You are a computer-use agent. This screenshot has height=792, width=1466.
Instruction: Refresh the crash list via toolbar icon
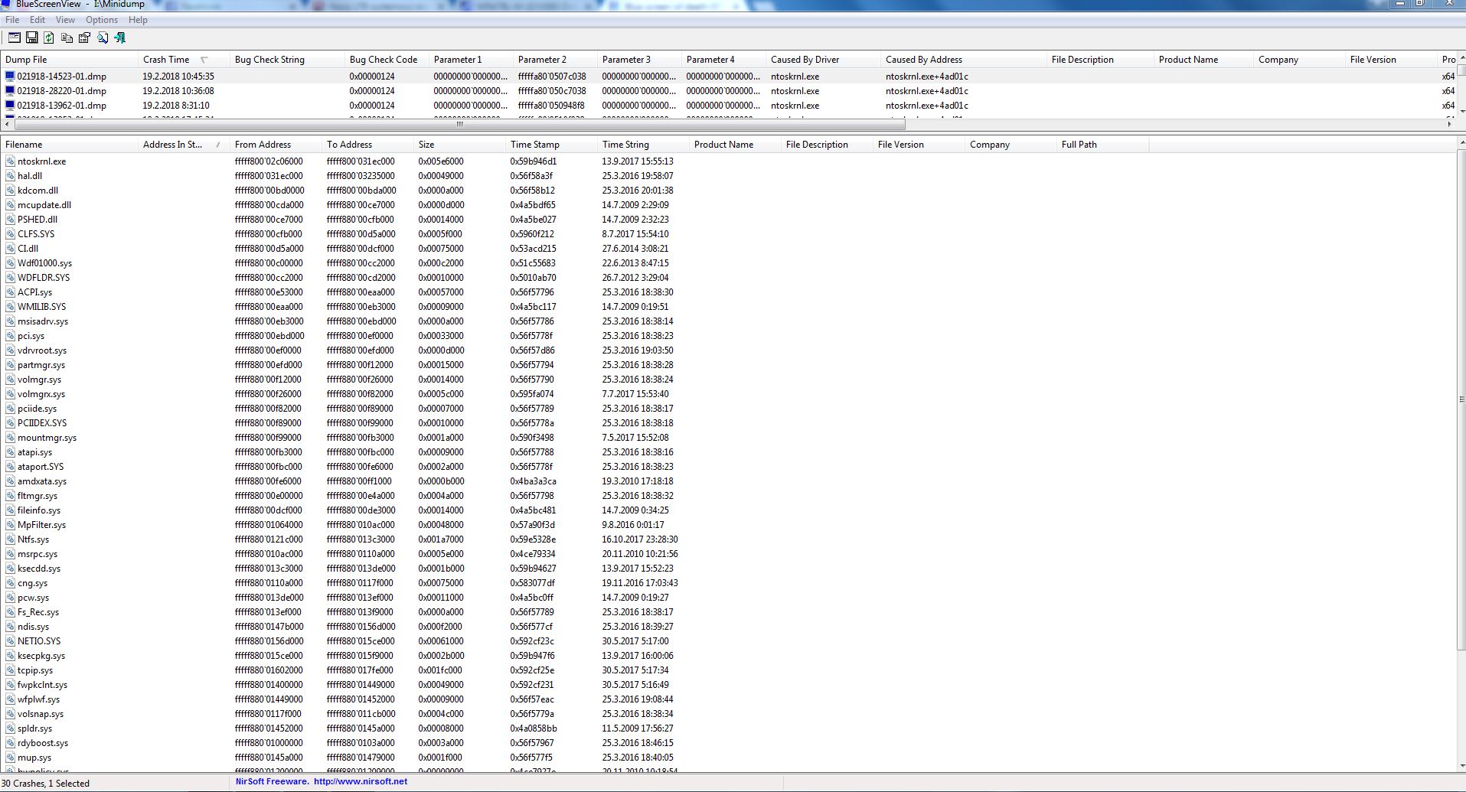49,37
